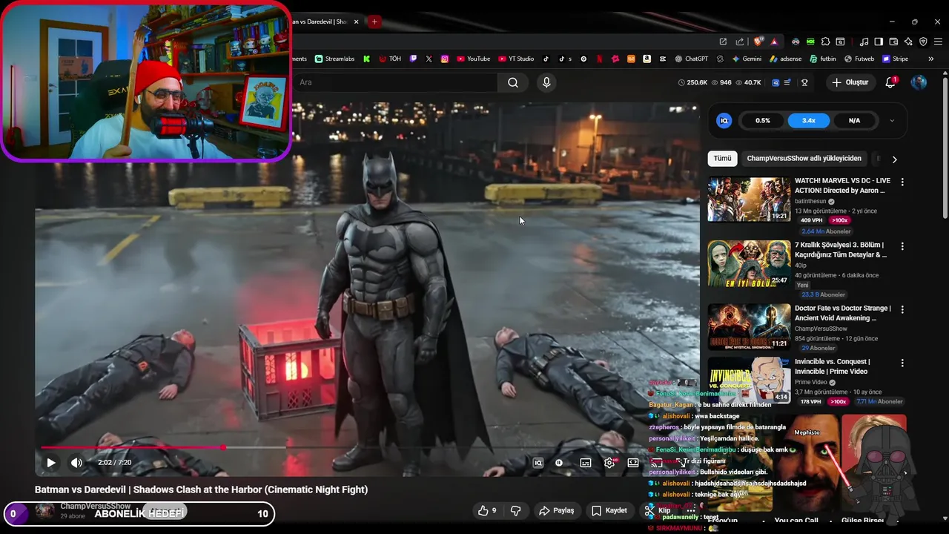Toggle the Brave sidebar panel icon
This screenshot has height=534, width=949.
coord(879,42)
